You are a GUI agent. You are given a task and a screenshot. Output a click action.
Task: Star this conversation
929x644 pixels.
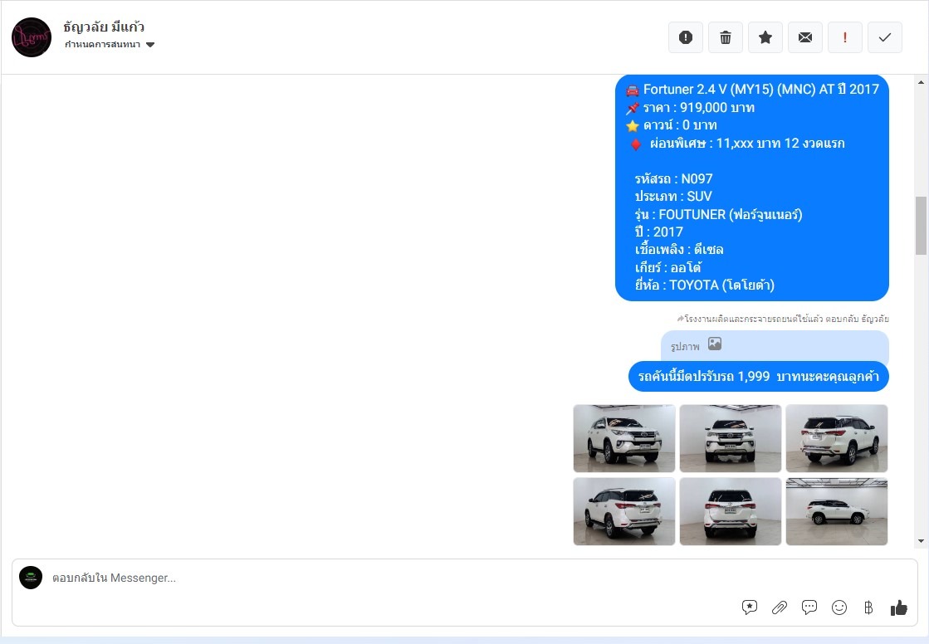[x=765, y=37]
